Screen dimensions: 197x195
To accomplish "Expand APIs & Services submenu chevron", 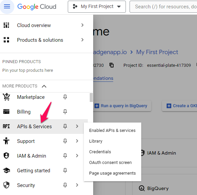I will (77, 126).
